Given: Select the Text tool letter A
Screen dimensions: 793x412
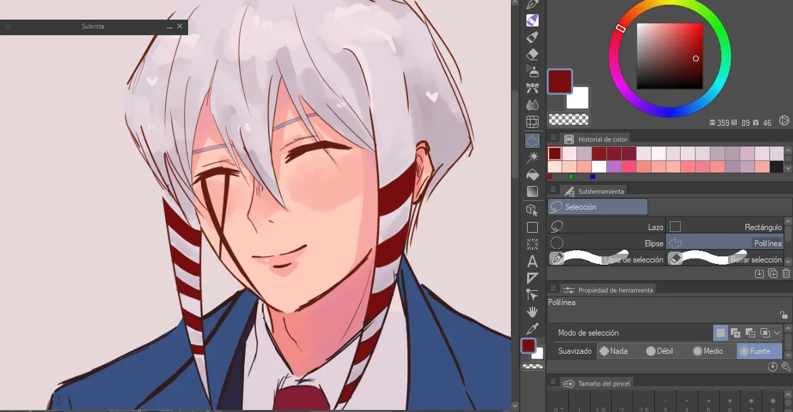Looking at the screenshot, I should point(532,261).
